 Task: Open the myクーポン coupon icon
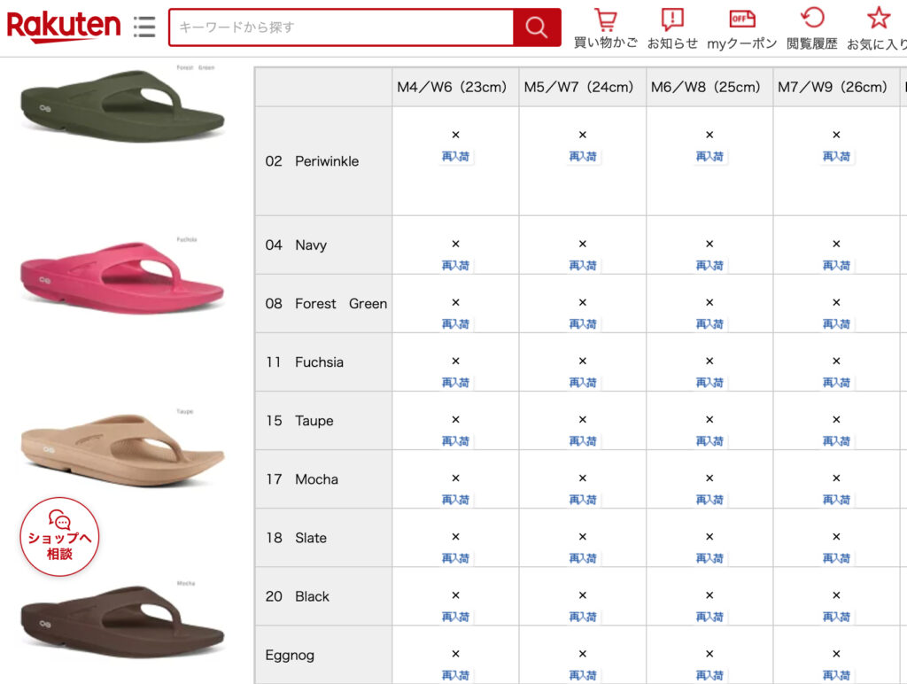[741, 19]
